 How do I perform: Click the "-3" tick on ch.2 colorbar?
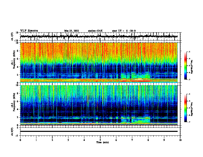[x=189, y=94]
